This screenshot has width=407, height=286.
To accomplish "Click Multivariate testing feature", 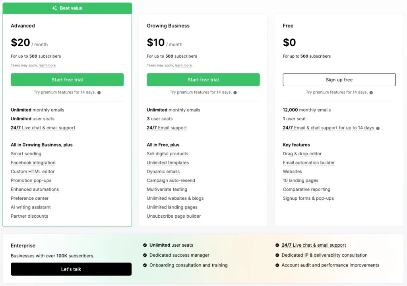I will click(x=167, y=189).
